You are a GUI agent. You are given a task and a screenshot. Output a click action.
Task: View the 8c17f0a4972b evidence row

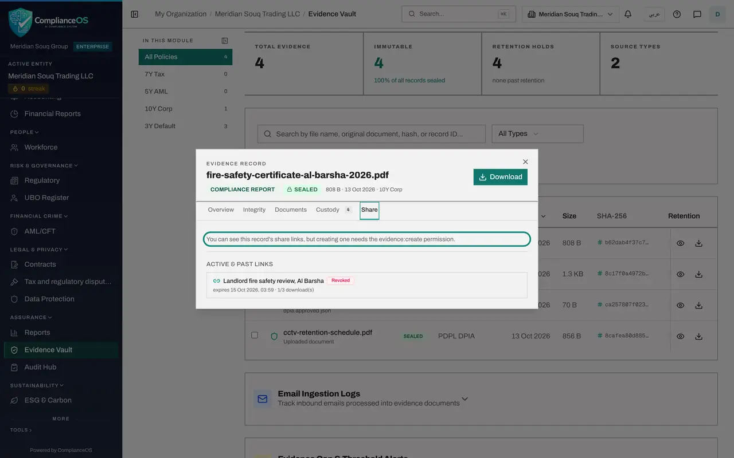point(680,274)
